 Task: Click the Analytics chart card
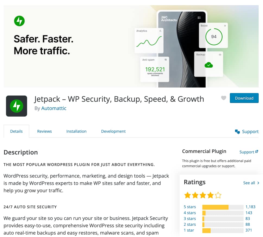coord(149,41)
